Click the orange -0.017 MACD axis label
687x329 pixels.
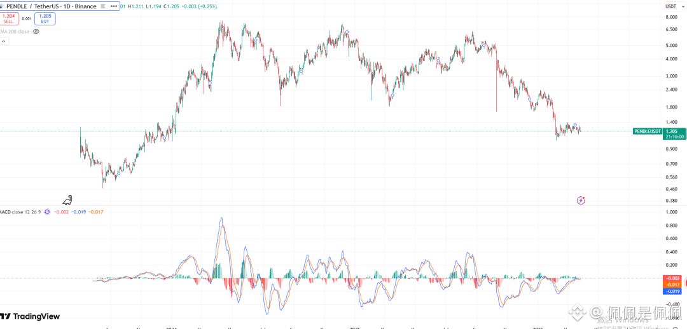pyautogui.click(x=672, y=285)
